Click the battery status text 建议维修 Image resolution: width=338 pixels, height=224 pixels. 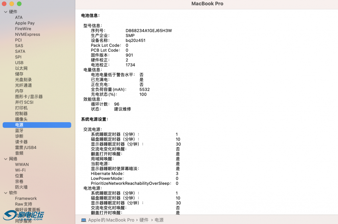point(122,109)
